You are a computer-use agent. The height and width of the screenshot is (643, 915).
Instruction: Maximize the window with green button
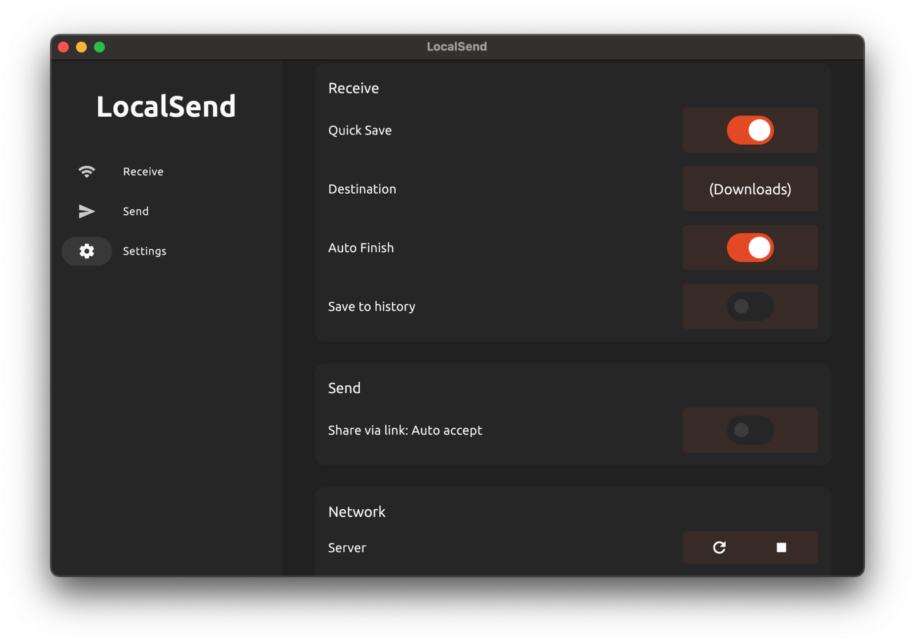(x=100, y=47)
